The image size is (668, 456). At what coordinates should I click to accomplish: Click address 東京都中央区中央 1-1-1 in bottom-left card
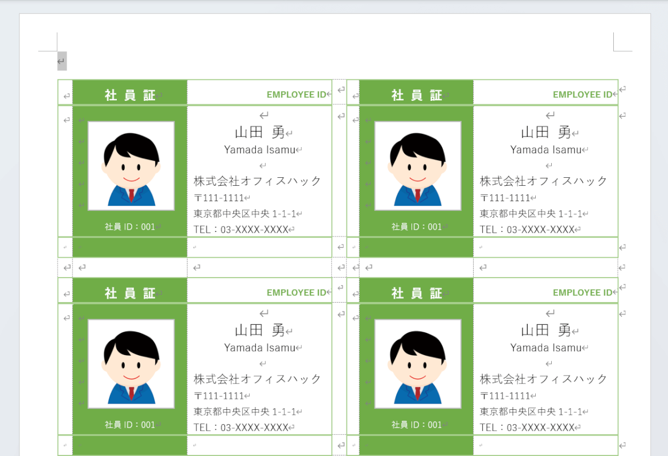[x=245, y=412]
